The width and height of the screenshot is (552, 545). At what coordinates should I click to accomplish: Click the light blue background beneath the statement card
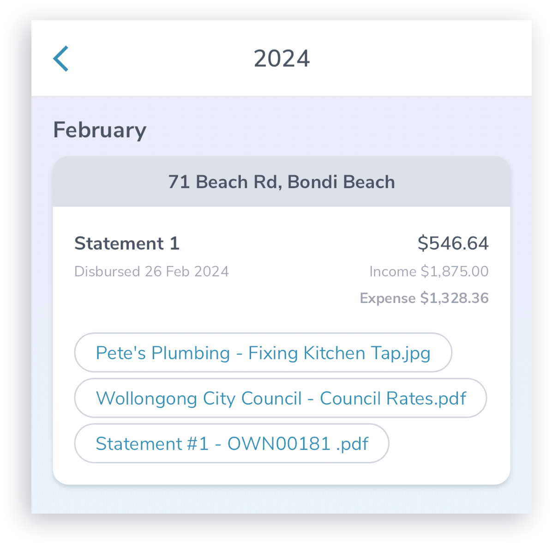[281, 500]
